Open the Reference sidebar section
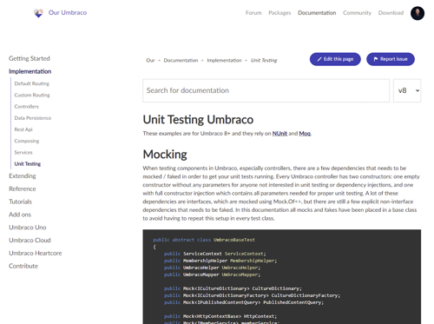 tap(23, 188)
